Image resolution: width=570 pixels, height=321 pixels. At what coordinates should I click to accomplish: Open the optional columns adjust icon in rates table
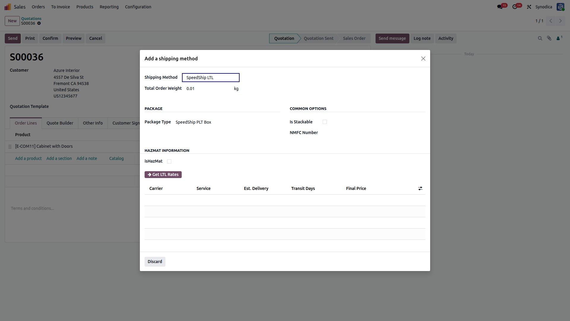tap(420, 188)
